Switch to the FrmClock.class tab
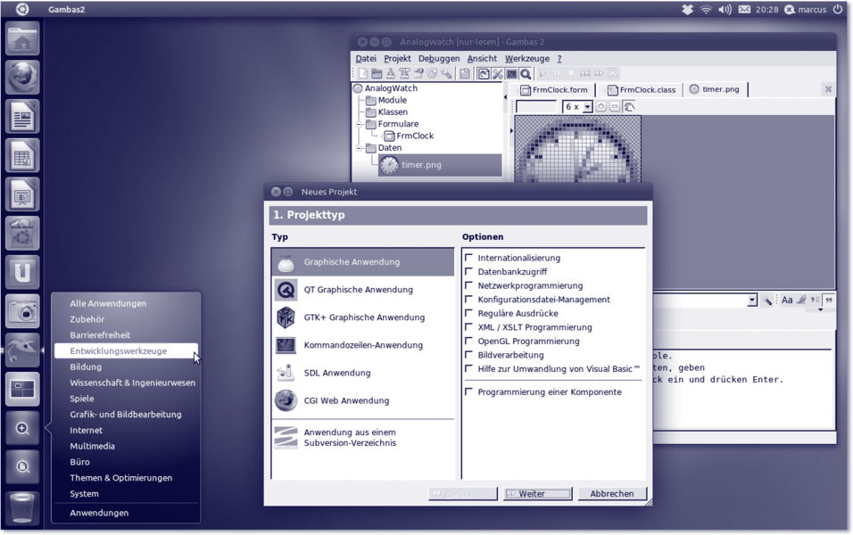The height and width of the screenshot is (535, 853). point(642,90)
